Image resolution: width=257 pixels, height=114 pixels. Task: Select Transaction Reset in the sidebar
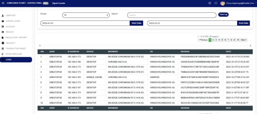click(16, 49)
